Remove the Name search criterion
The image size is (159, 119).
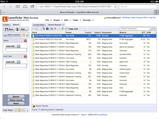click(25, 41)
